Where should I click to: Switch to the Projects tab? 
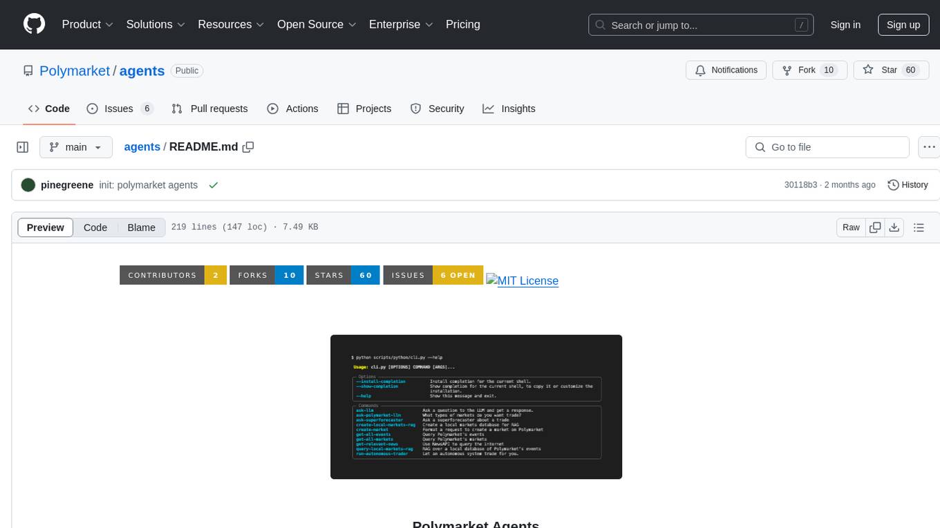pyautogui.click(x=364, y=109)
